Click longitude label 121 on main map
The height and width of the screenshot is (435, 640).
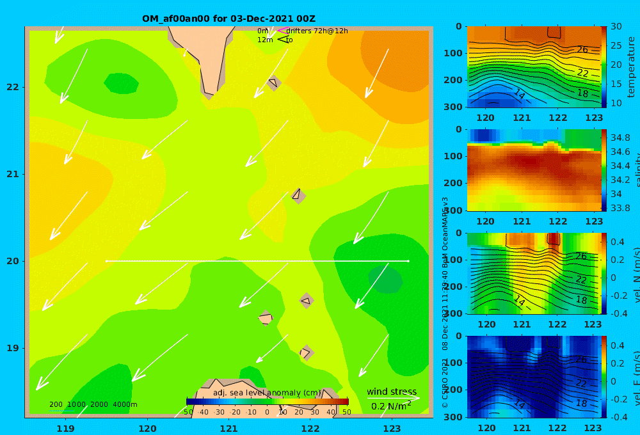pos(228,429)
